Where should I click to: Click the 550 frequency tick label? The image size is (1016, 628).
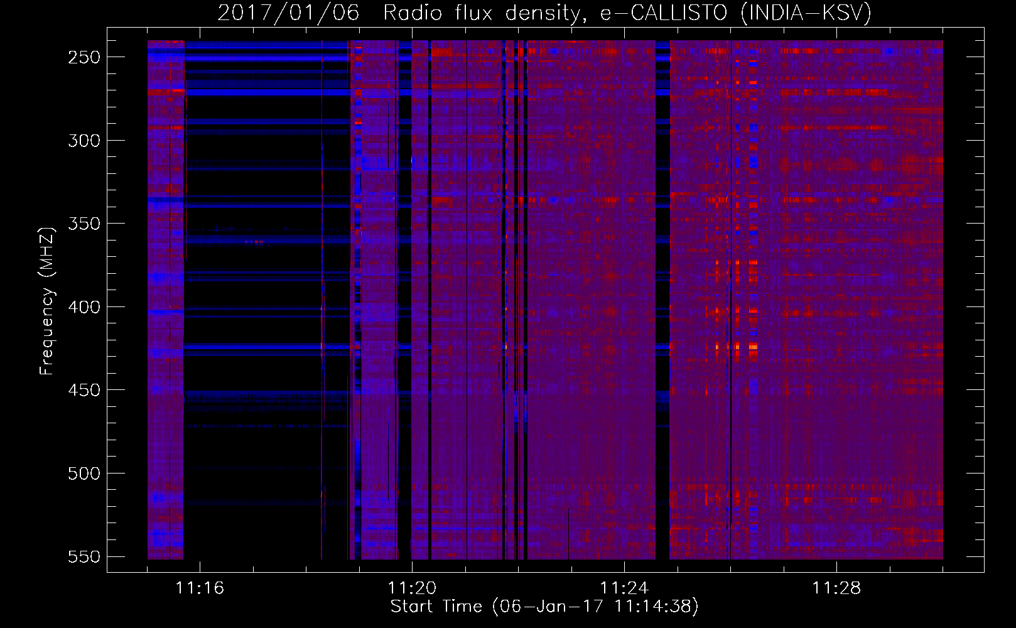[x=84, y=556]
